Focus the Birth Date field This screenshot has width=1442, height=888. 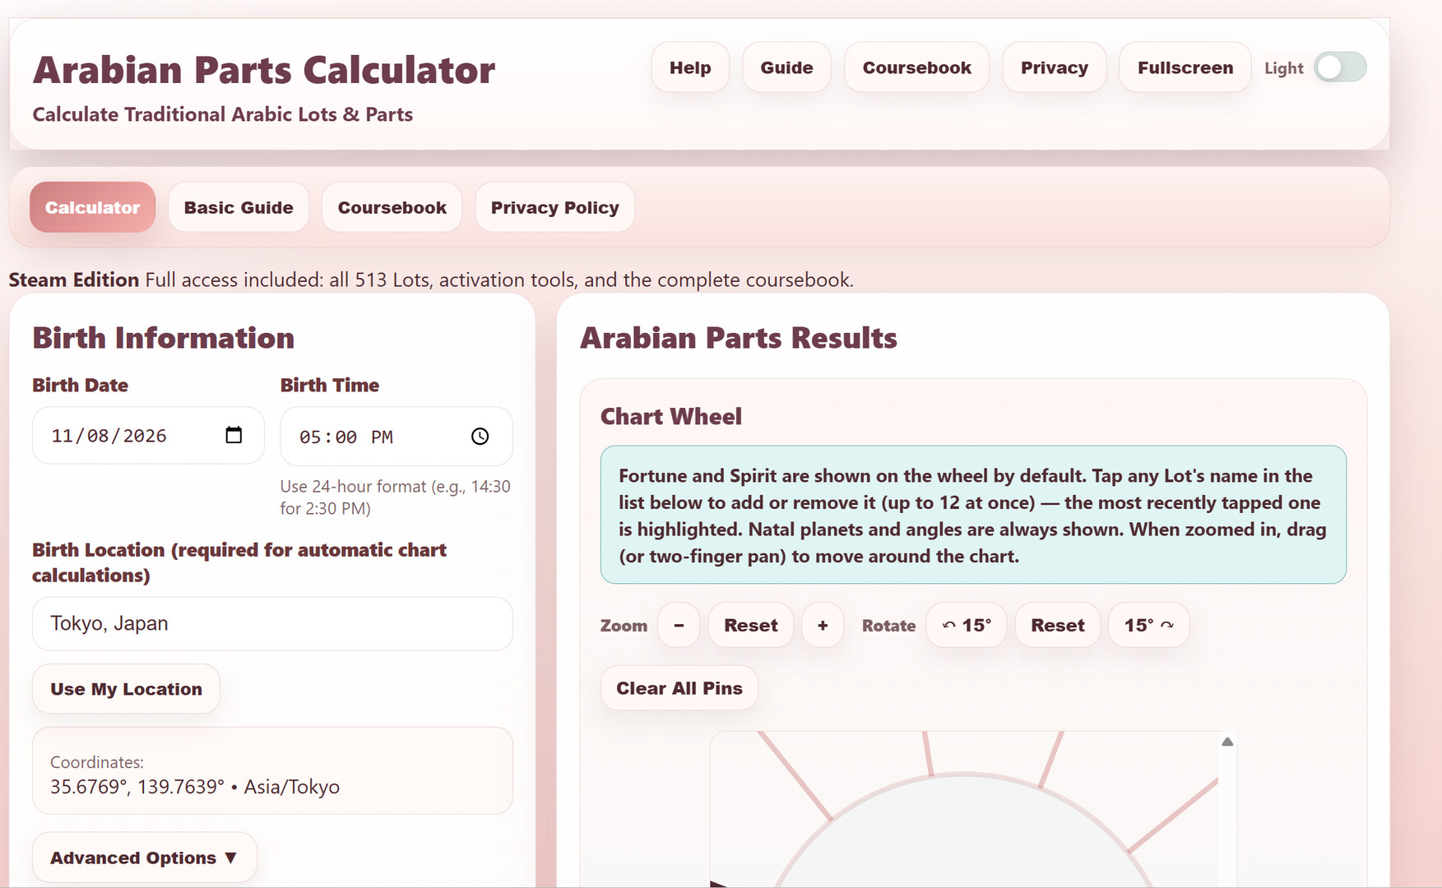(148, 436)
